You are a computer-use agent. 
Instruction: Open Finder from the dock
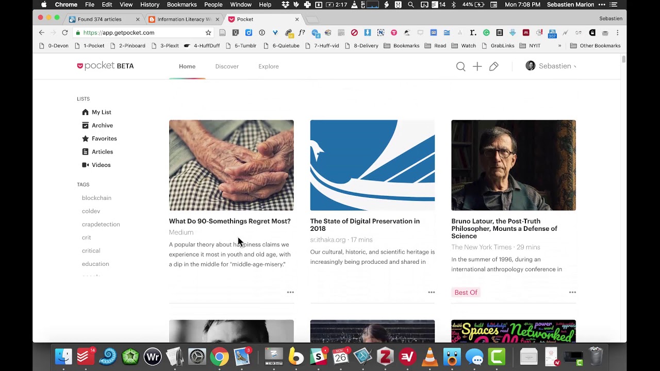click(63, 356)
